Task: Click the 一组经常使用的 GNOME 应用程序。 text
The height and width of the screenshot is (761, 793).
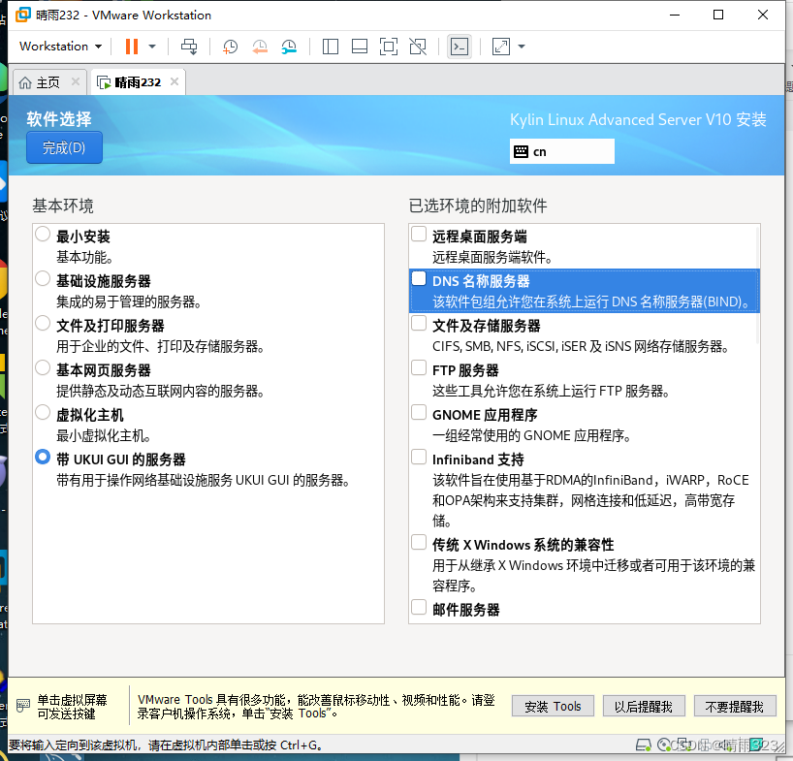Action: tap(532, 435)
